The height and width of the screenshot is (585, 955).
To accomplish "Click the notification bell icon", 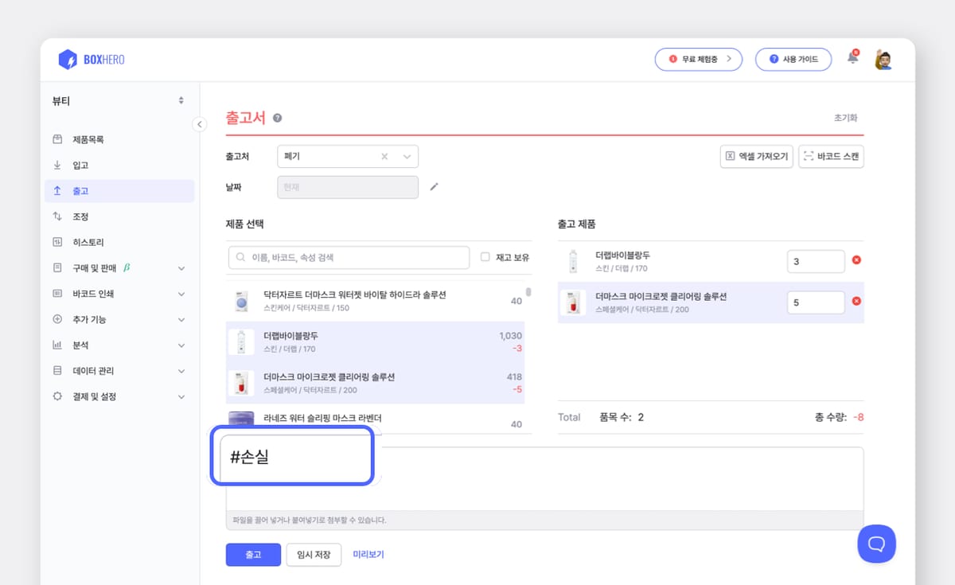I will [852, 57].
